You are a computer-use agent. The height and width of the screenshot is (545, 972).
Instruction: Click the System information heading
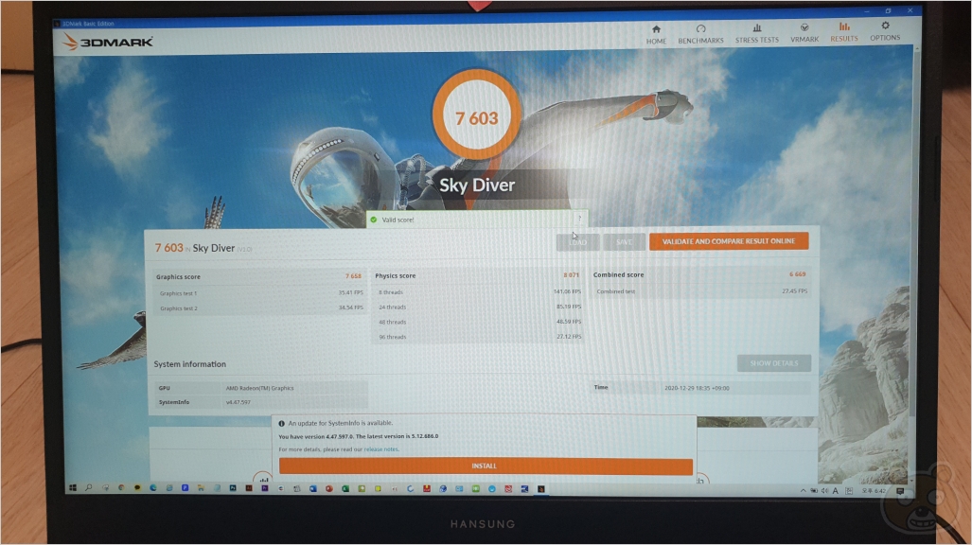189,364
